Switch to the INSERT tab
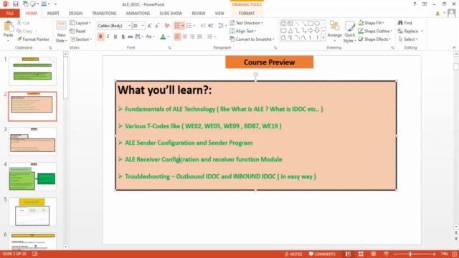The image size is (459, 258). 53,14
